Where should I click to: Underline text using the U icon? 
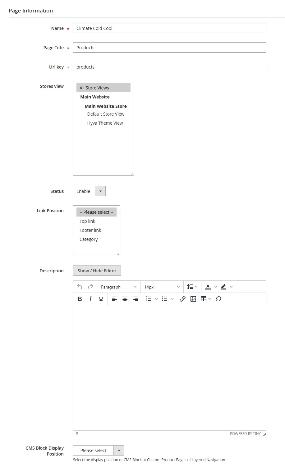pyautogui.click(x=101, y=299)
